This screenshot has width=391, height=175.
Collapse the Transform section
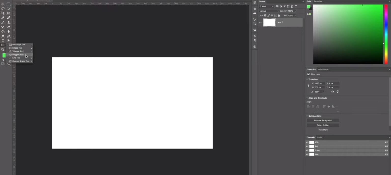(307, 79)
